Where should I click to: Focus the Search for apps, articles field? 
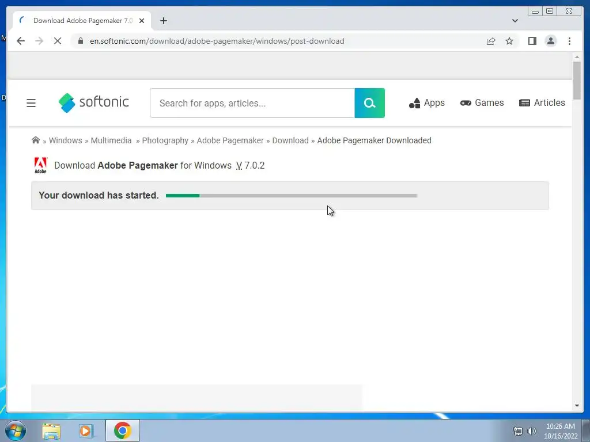click(252, 103)
